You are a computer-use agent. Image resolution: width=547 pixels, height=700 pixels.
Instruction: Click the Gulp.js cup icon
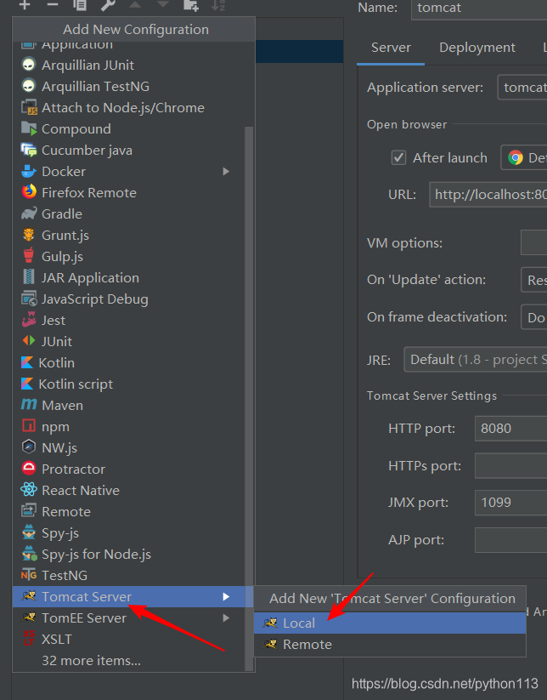click(29, 256)
